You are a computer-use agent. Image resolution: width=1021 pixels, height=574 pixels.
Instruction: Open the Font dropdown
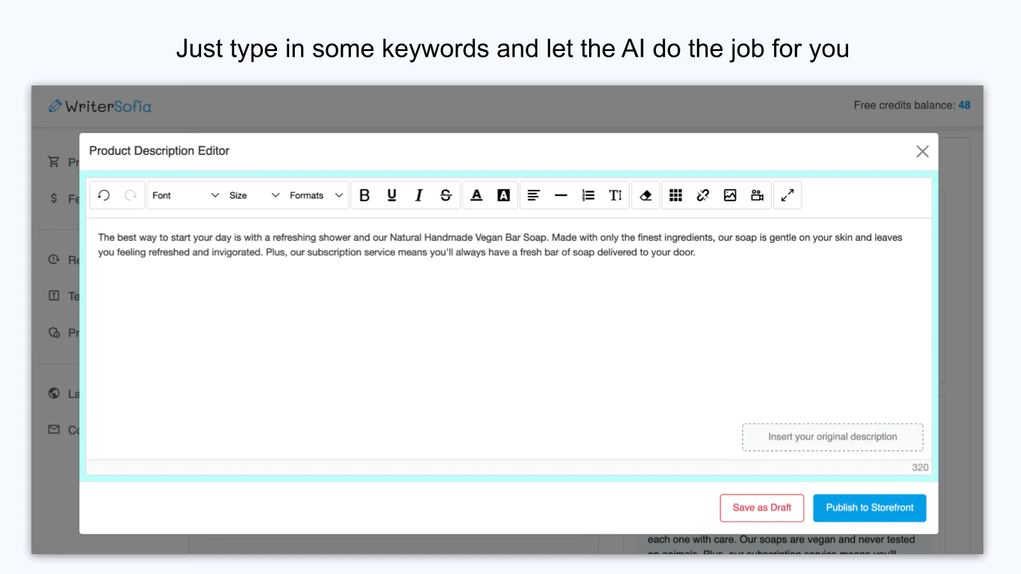(x=185, y=195)
